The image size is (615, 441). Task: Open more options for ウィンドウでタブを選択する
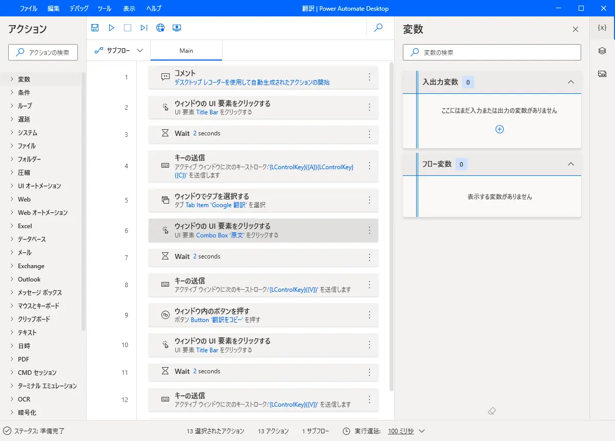click(370, 200)
